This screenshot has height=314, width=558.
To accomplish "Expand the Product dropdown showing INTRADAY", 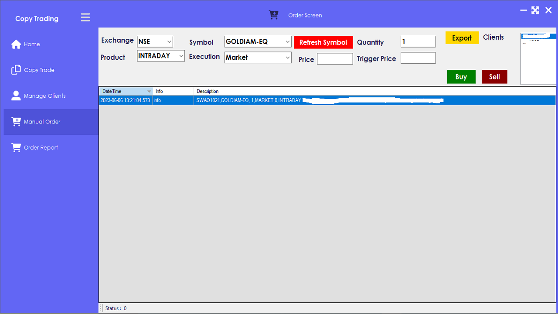I will (161, 56).
